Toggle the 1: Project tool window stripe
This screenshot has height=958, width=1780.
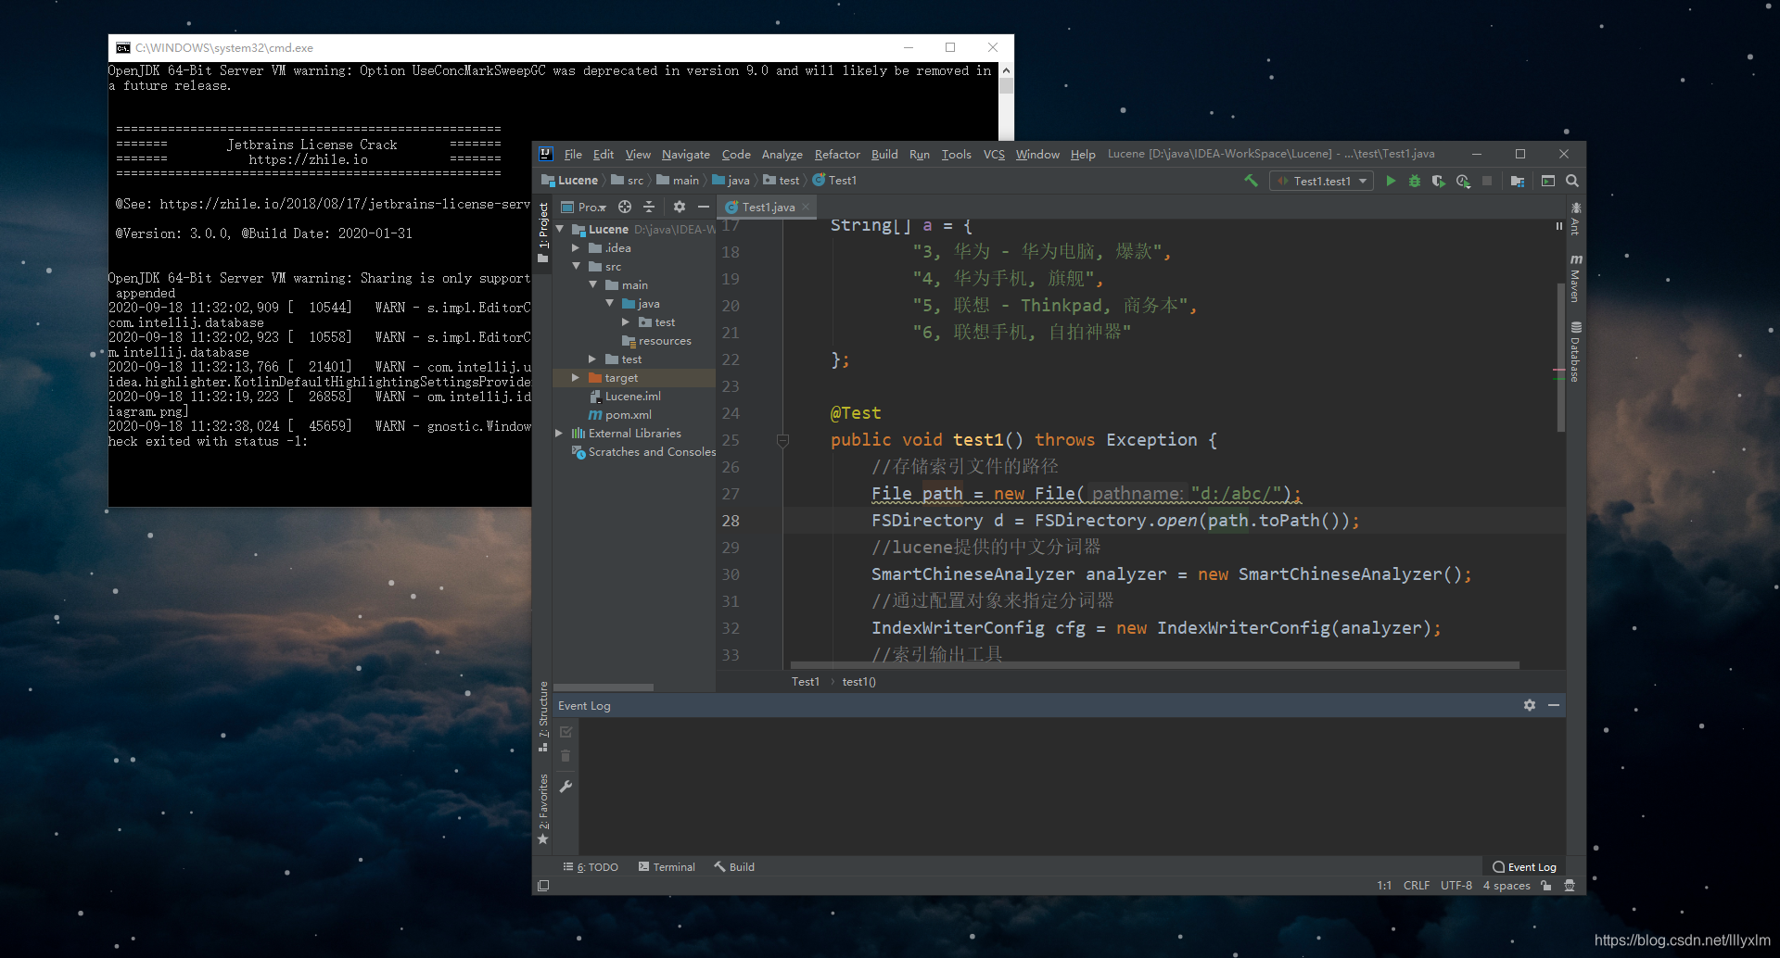click(x=543, y=233)
